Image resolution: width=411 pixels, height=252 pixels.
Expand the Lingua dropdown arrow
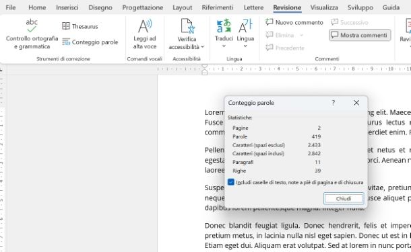click(245, 46)
